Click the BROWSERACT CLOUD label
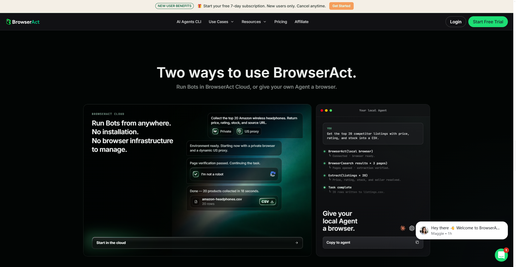 pyautogui.click(x=108, y=114)
